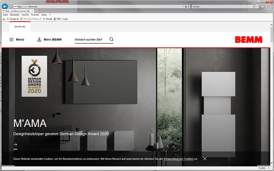Click the page scrollbar up arrow

pos(272,25)
